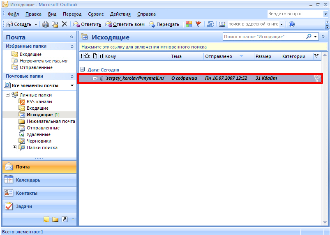The image size is (330, 235).
Task: Click the Print toolbar icon
Action: coord(46,24)
